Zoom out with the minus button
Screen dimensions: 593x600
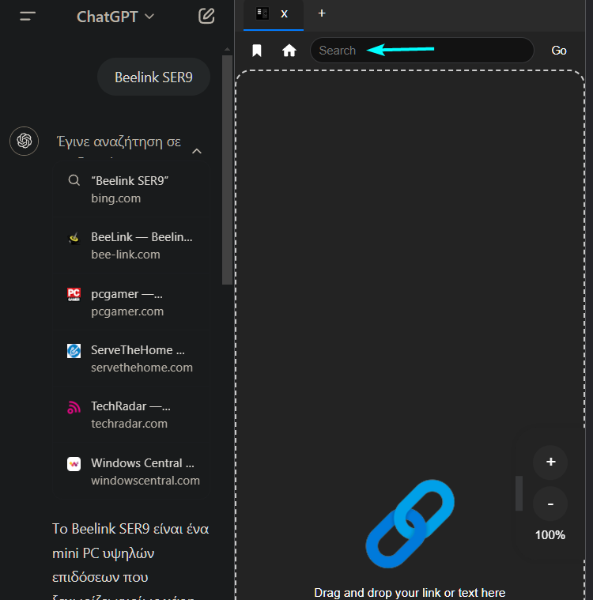tap(550, 504)
